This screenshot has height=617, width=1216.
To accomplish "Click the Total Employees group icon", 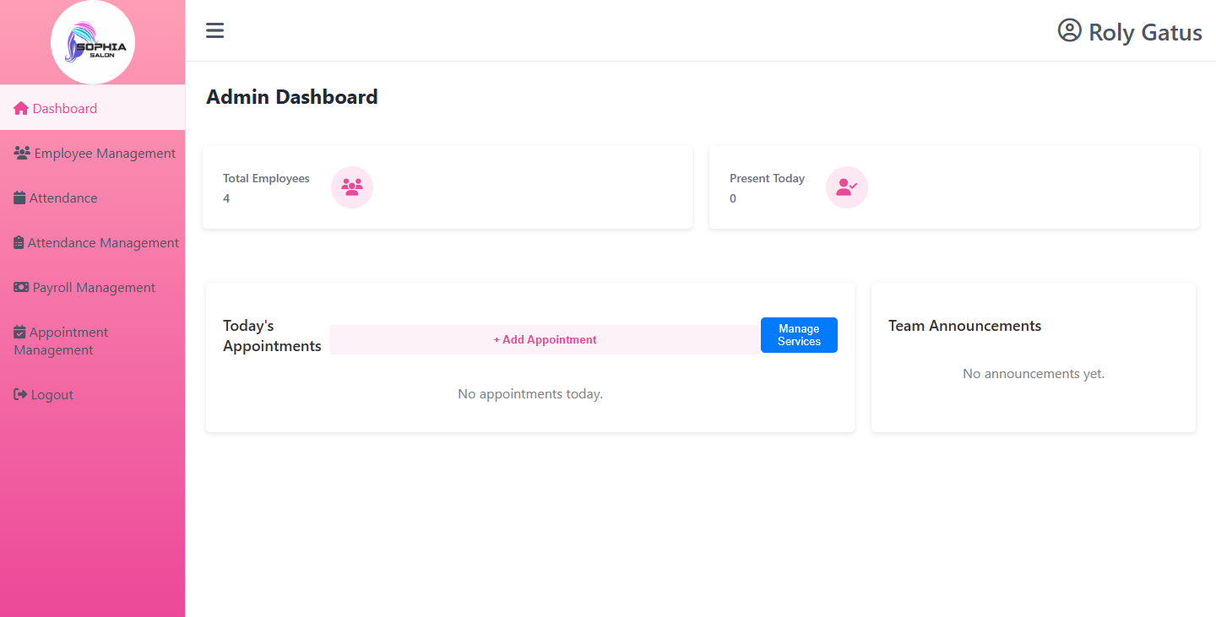I will pos(352,187).
